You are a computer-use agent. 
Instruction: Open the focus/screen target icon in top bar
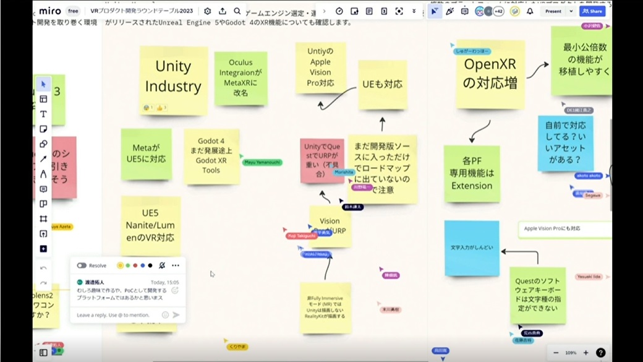[x=399, y=11]
